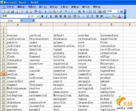The width and height of the screenshot is (136, 111).
Task: Open the font size dropdown
Action: [38, 16]
